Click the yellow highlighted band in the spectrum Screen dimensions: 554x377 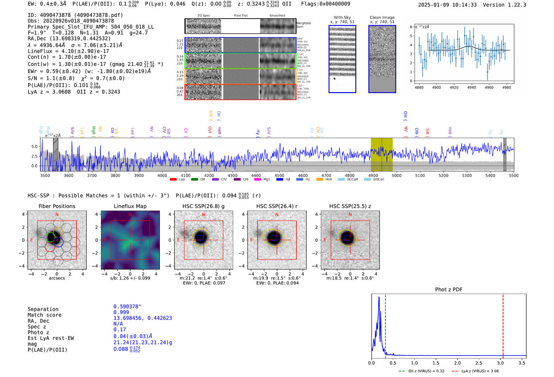pyautogui.click(x=381, y=155)
